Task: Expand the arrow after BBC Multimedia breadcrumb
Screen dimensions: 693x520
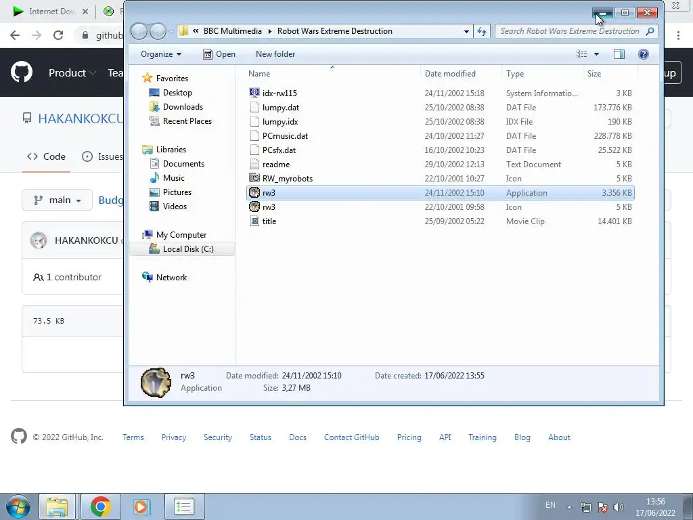Action: [269, 31]
